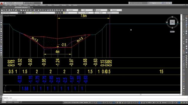Click Sign In in the title bar
This screenshot has width=188, height=105.
154,3
